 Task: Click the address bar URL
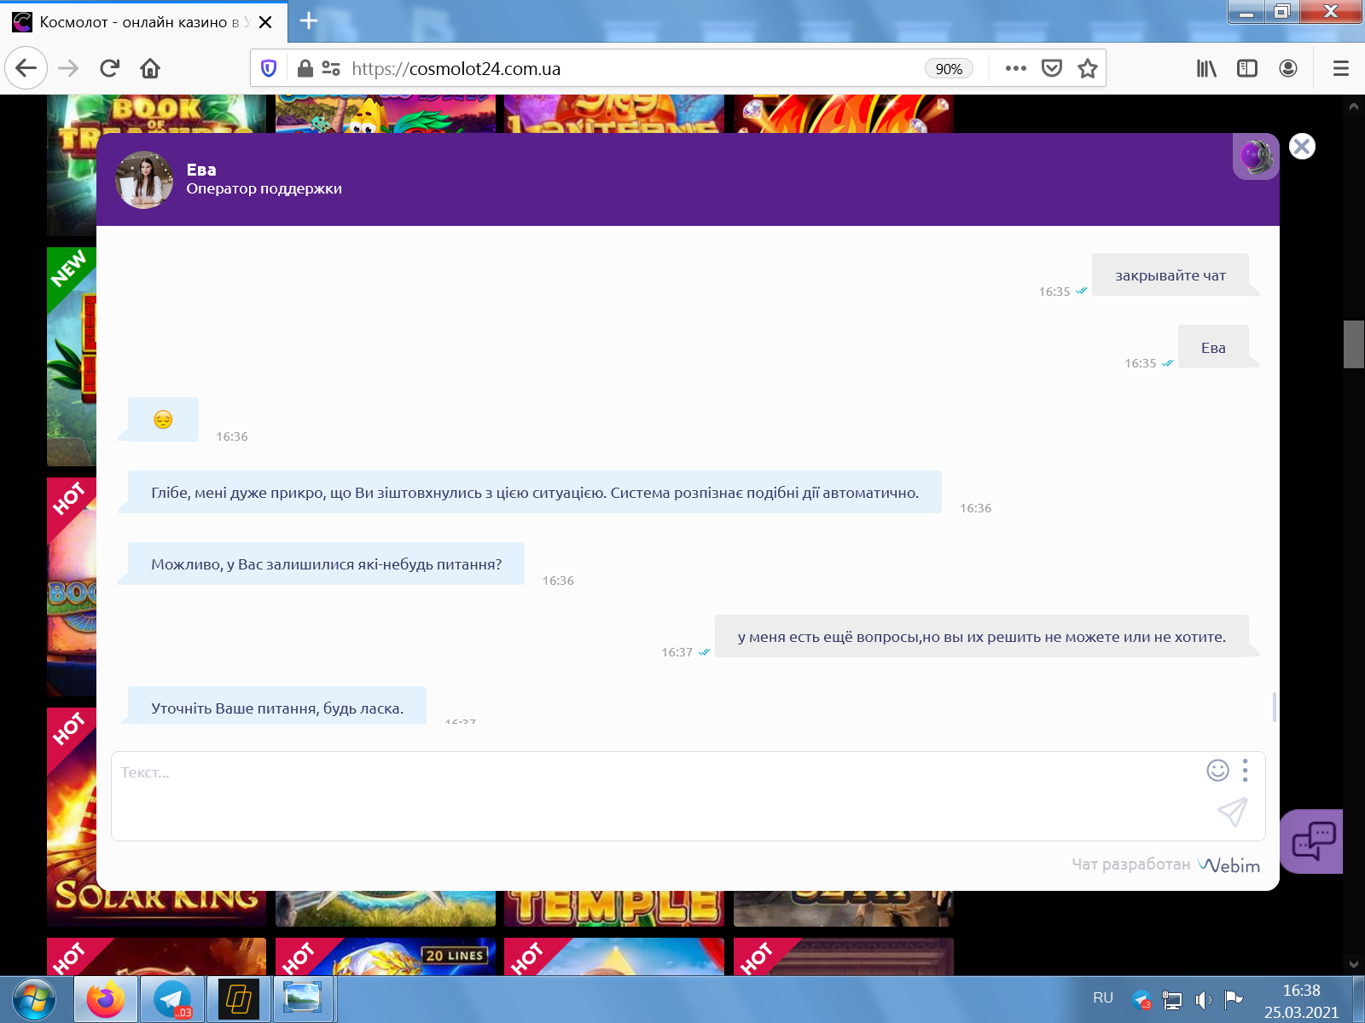(456, 69)
